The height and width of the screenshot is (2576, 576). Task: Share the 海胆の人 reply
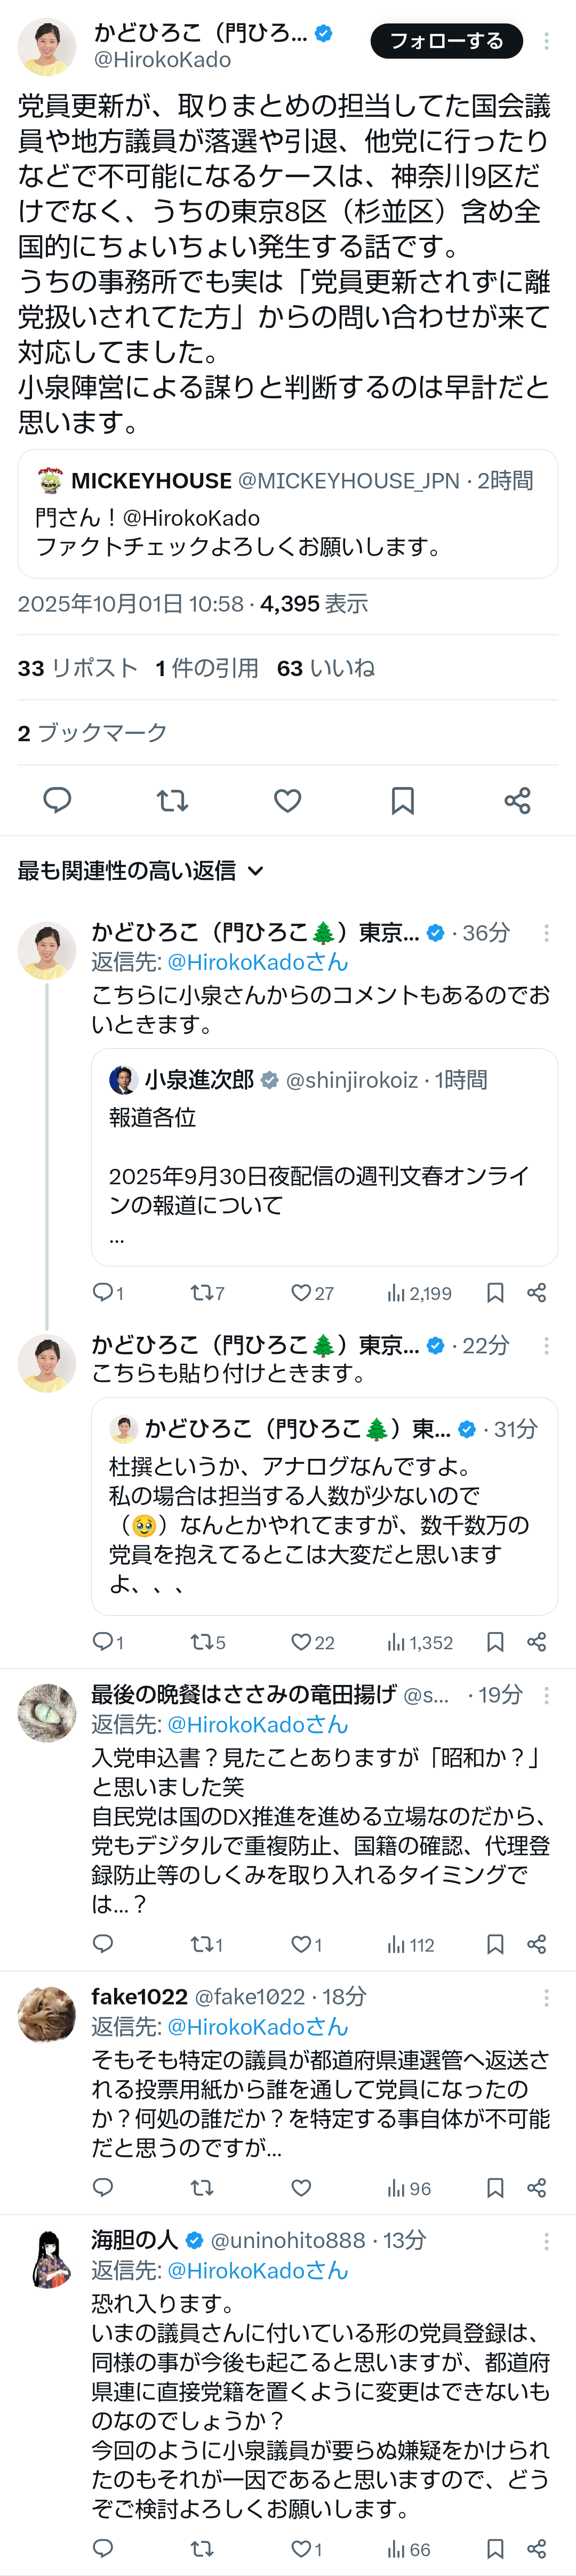537,2549
